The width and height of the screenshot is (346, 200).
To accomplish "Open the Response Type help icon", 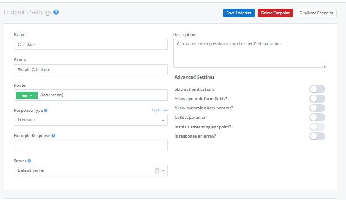I will [46, 111].
